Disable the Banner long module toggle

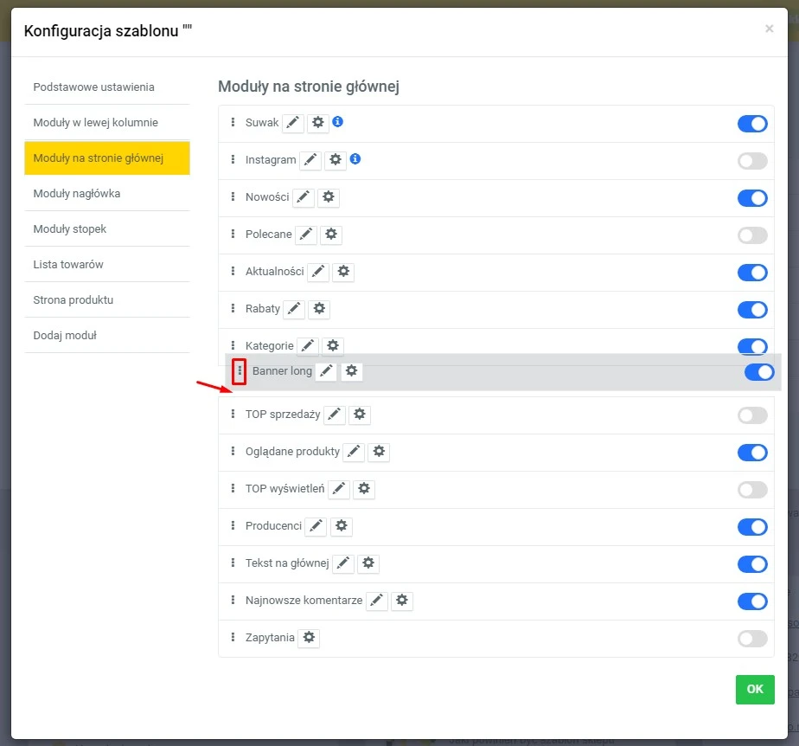pos(758,371)
